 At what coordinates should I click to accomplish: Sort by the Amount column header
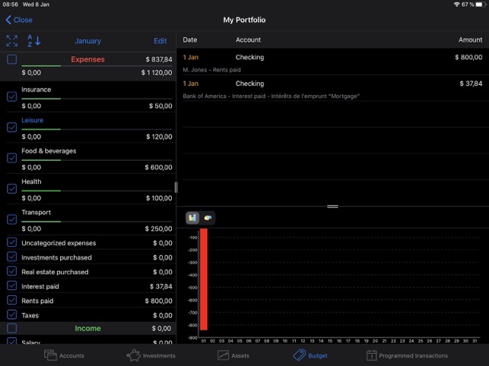[470, 40]
